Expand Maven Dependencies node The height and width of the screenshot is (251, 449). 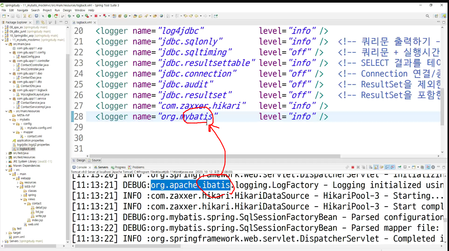tap(6, 166)
